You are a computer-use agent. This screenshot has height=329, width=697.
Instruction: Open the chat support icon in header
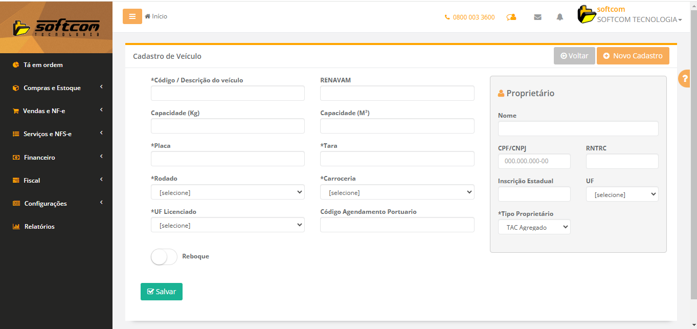(511, 17)
